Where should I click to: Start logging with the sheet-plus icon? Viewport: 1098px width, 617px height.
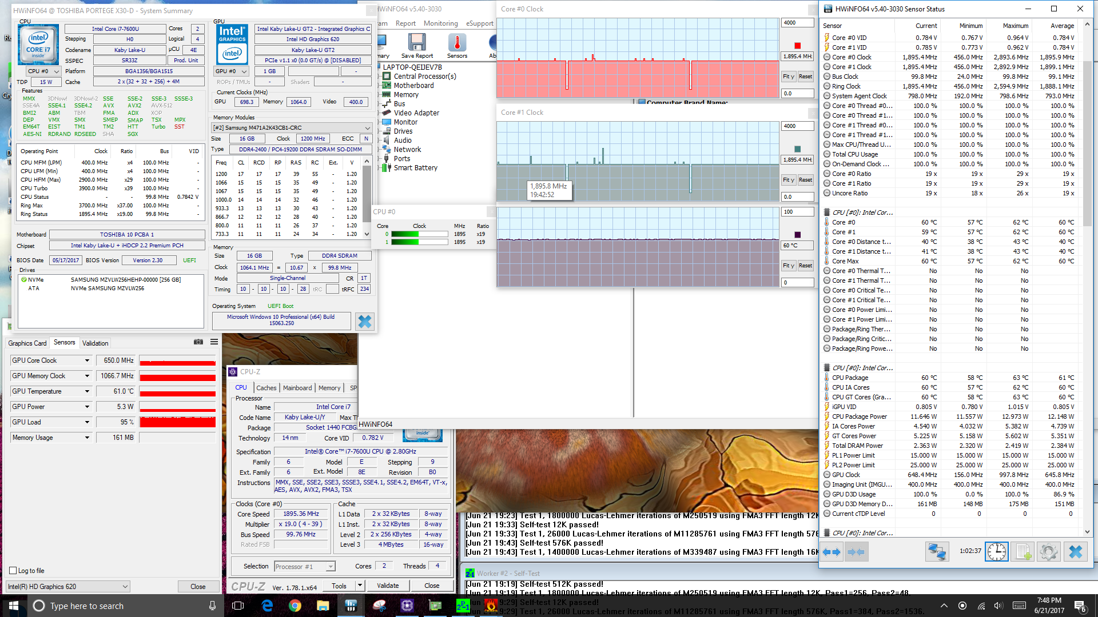point(1023,552)
